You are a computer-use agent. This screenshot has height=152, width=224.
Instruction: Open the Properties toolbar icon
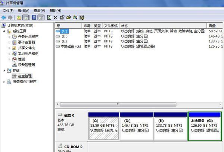pyautogui.click(x=62, y=17)
